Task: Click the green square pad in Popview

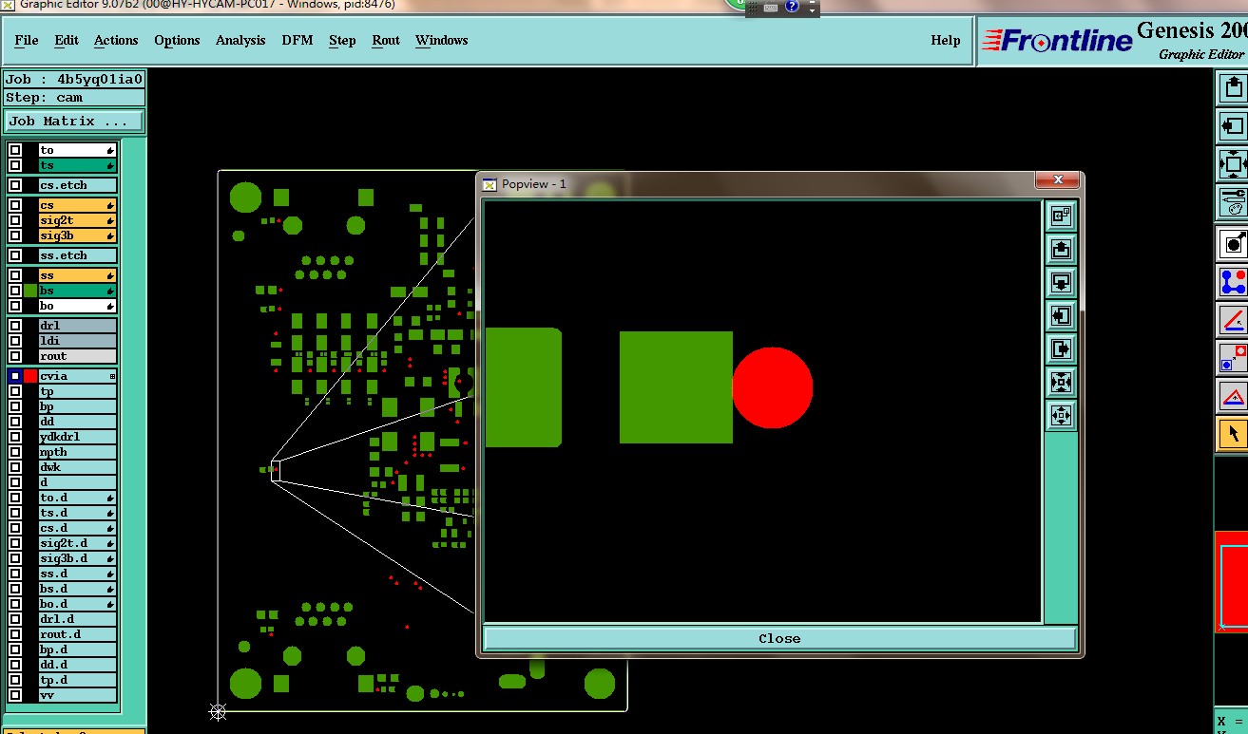Action: [676, 387]
